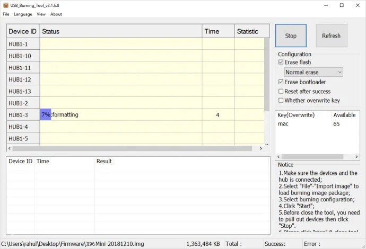Open the Language menu

pos(23,14)
